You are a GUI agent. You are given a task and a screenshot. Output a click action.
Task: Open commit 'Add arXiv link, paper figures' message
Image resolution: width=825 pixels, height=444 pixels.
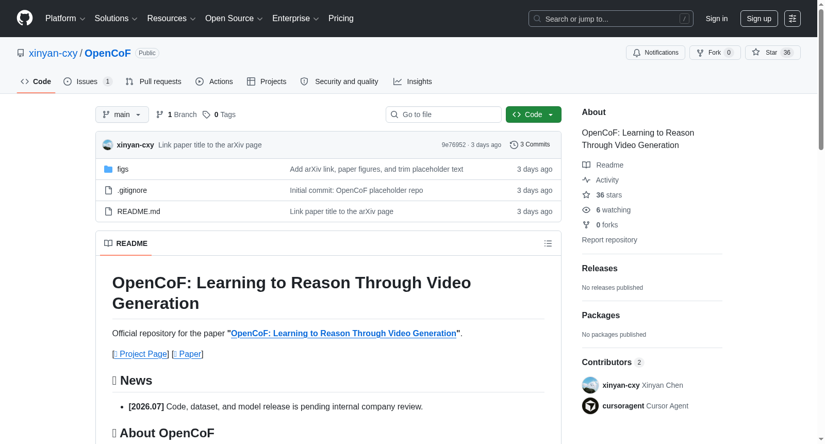(x=376, y=169)
